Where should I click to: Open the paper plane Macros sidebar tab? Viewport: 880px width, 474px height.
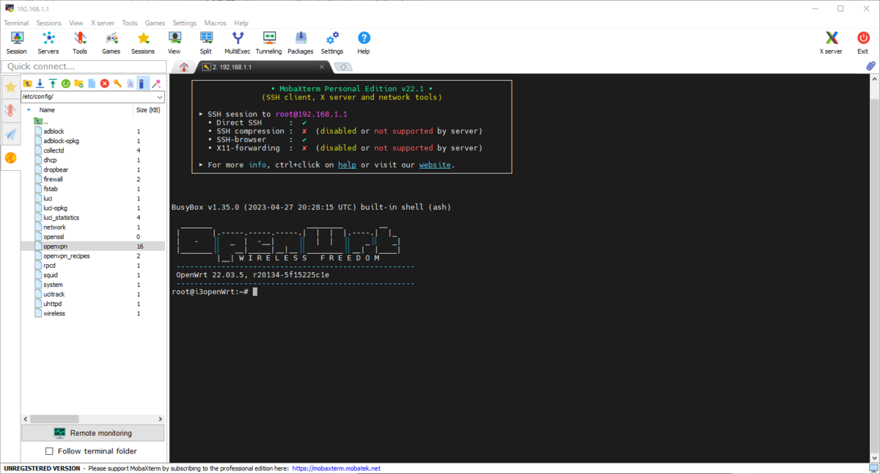point(10,134)
